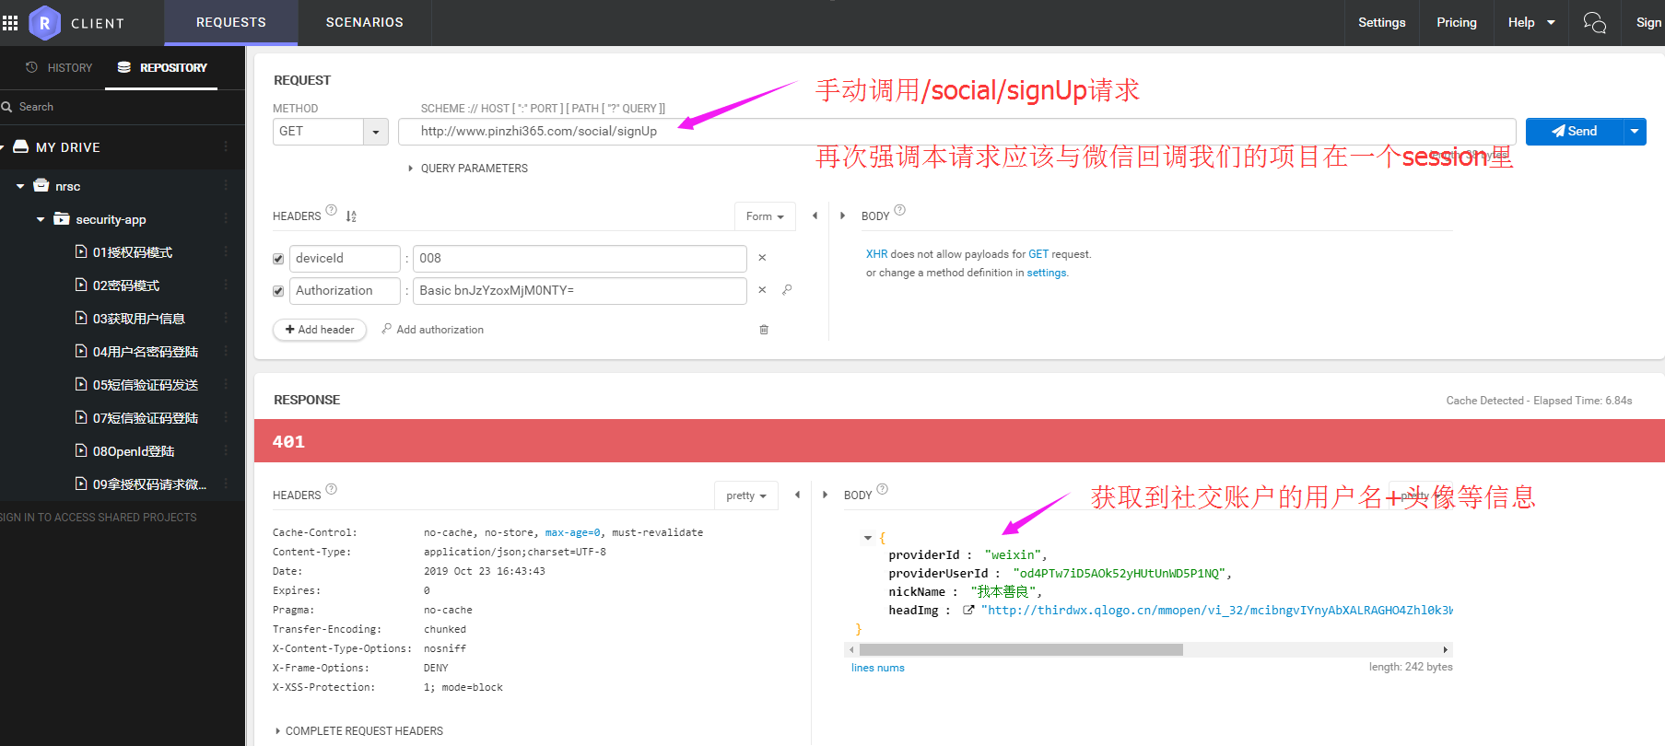Open options menu for nrsc project
The height and width of the screenshot is (746, 1665).
(226, 186)
